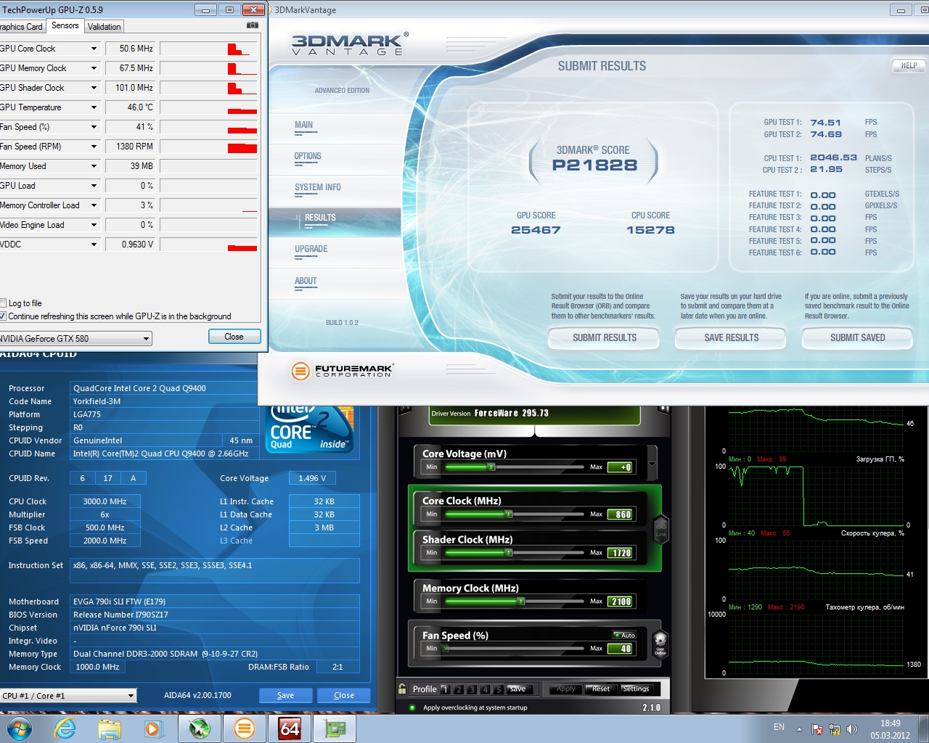The image size is (929, 743).
Task: Click the Core Clock value field showing 860
Action: coord(622,514)
